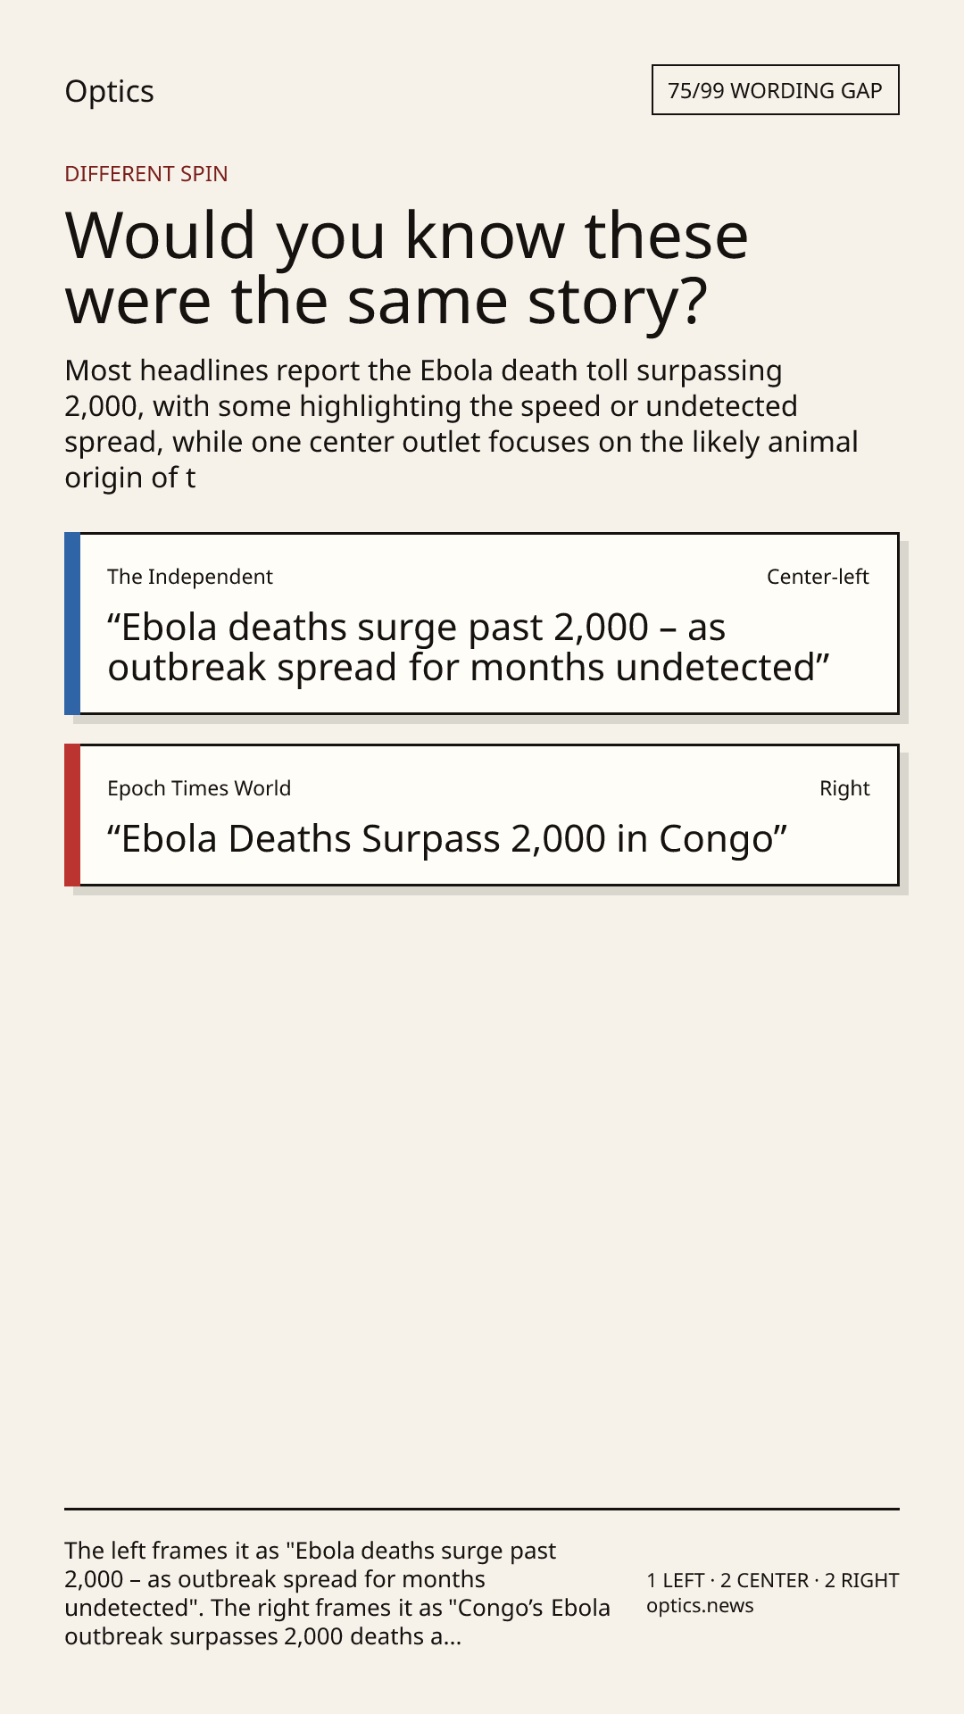Image resolution: width=964 pixels, height=1714 pixels.
Task: Click the Optics logo text
Action: pos(109,91)
